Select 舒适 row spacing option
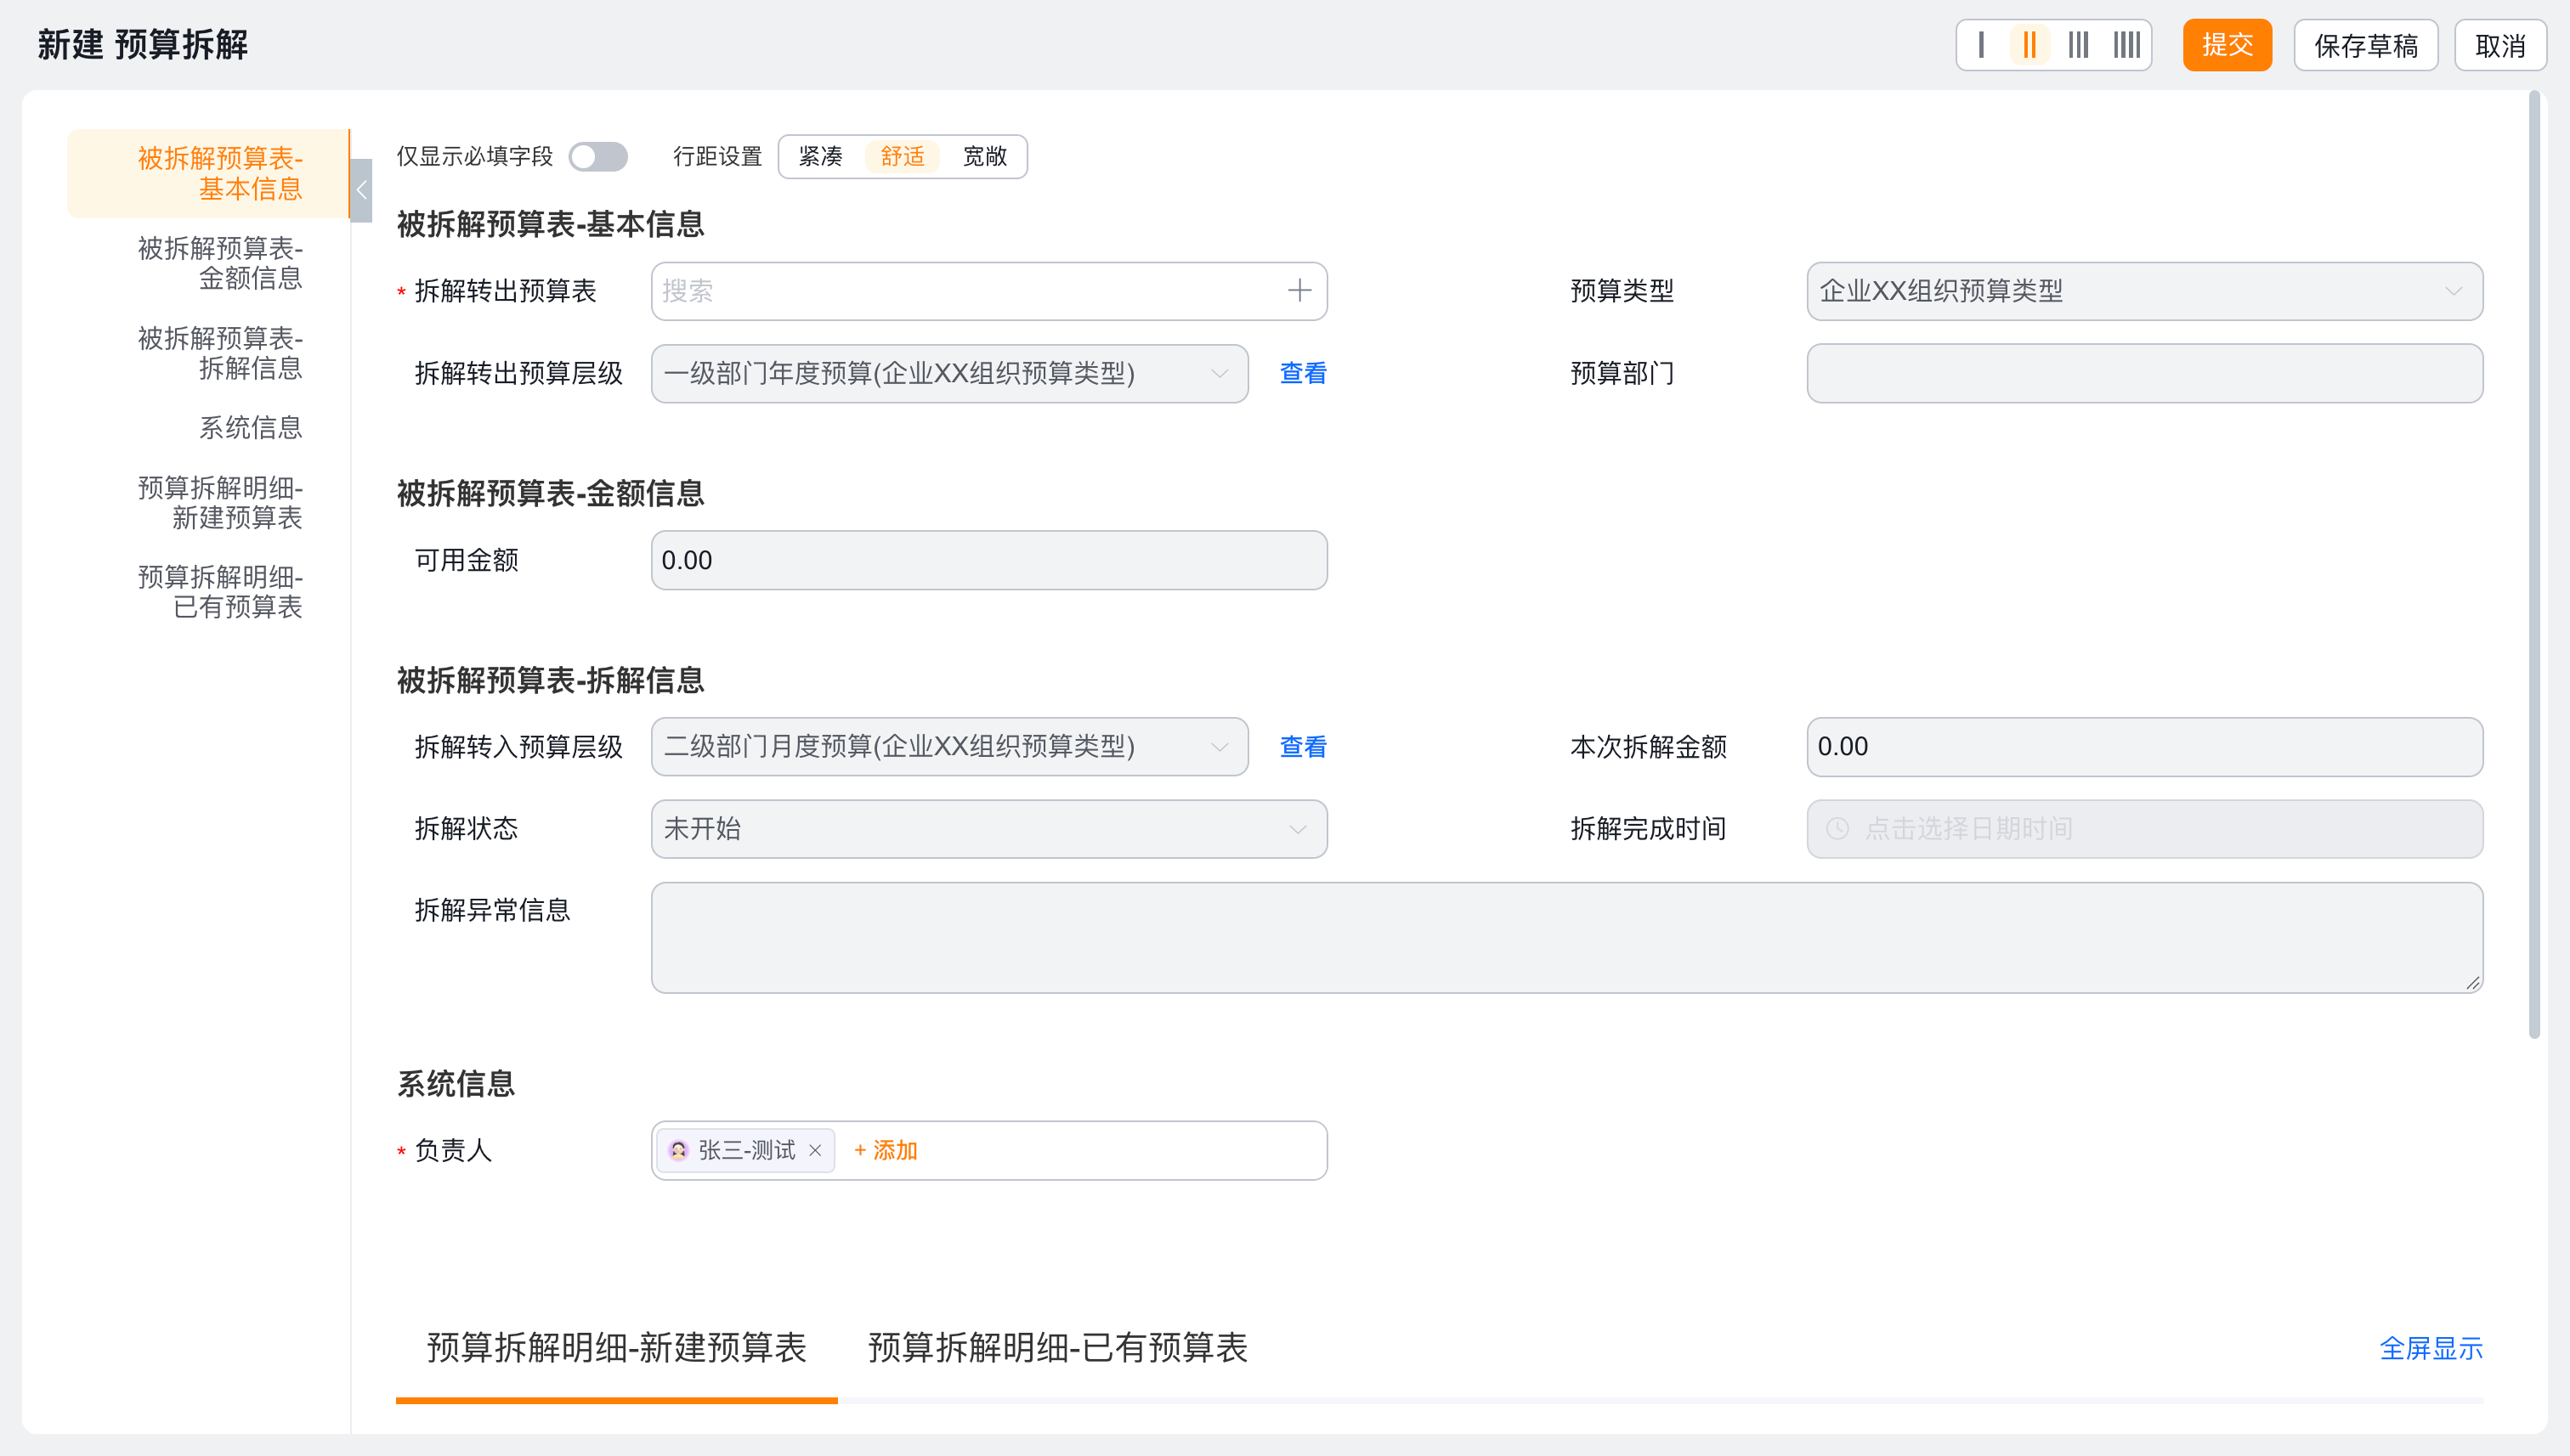Image resolution: width=2570 pixels, height=1456 pixels. point(903,156)
